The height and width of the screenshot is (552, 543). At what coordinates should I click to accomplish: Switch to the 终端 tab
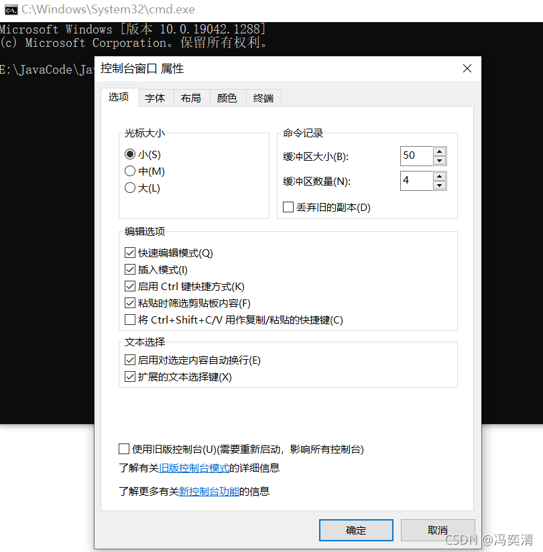(263, 98)
